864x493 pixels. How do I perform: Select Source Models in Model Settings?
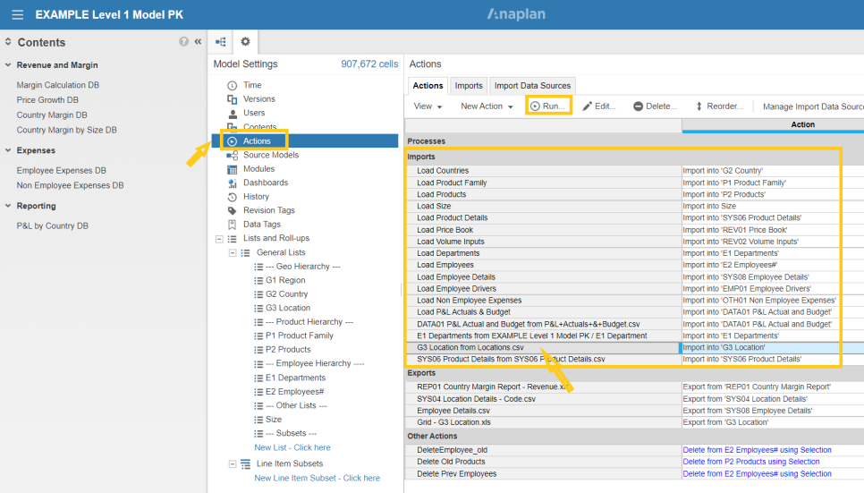click(270, 155)
